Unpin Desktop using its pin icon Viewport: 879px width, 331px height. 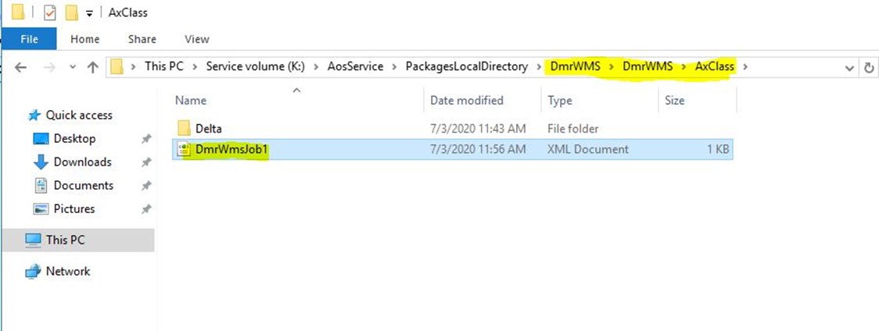click(x=145, y=139)
